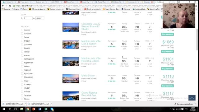Screen dimensions: 199x112
Task: Open Word from the taskbar
Action: 40,109
